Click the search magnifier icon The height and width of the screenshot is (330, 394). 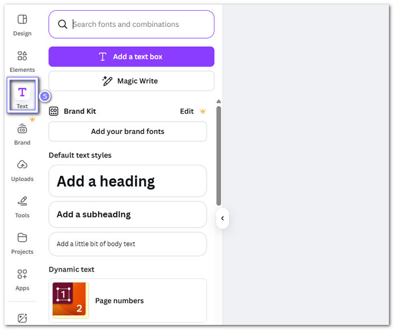pyautogui.click(x=62, y=24)
